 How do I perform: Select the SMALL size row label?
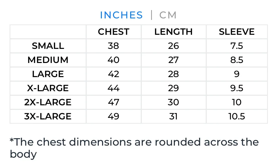(48, 46)
